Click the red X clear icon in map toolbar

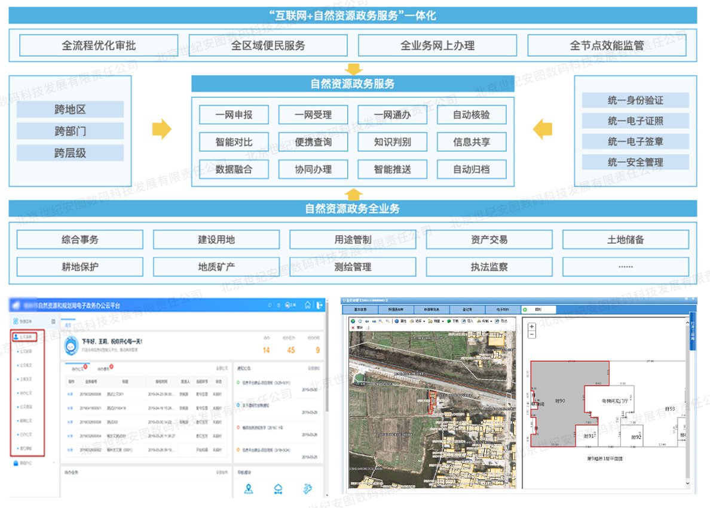(353, 328)
